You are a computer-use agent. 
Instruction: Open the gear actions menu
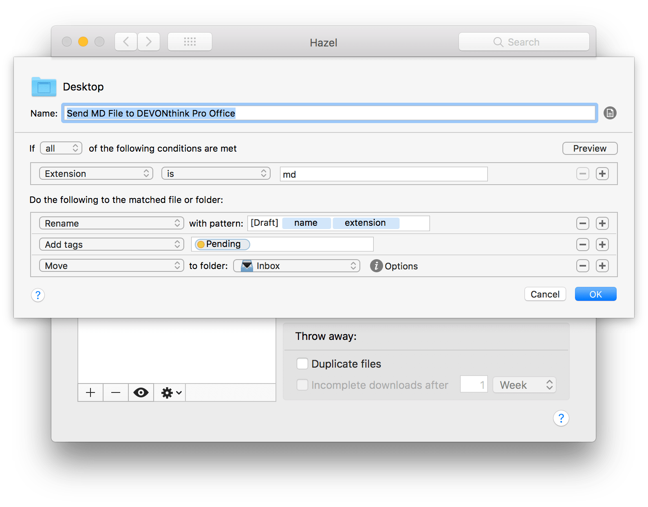(x=171, y=392)
